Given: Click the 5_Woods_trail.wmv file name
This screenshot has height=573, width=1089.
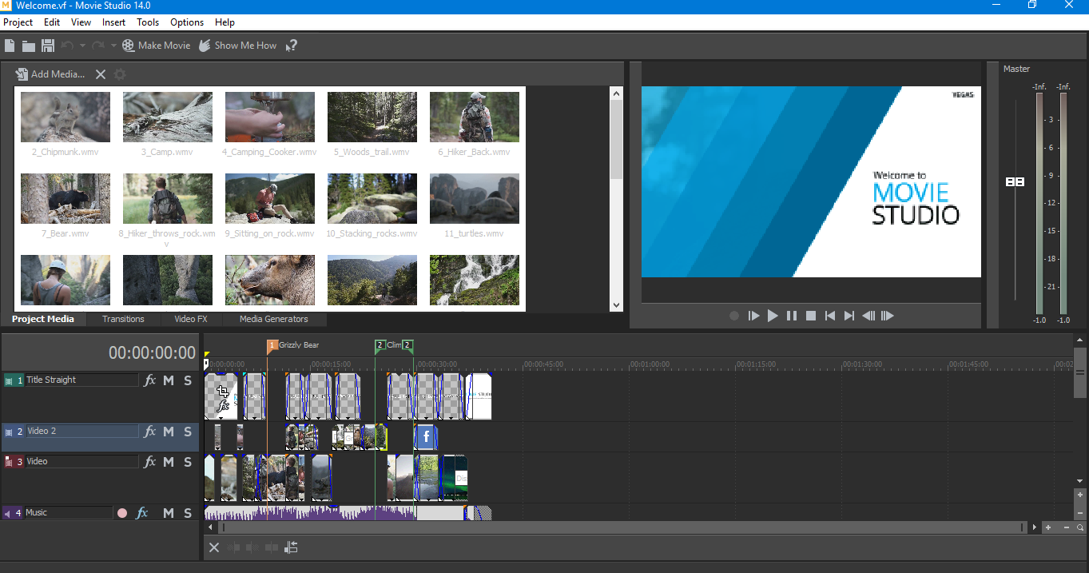Looking at the screenshot, I should (x=372, y=152).
